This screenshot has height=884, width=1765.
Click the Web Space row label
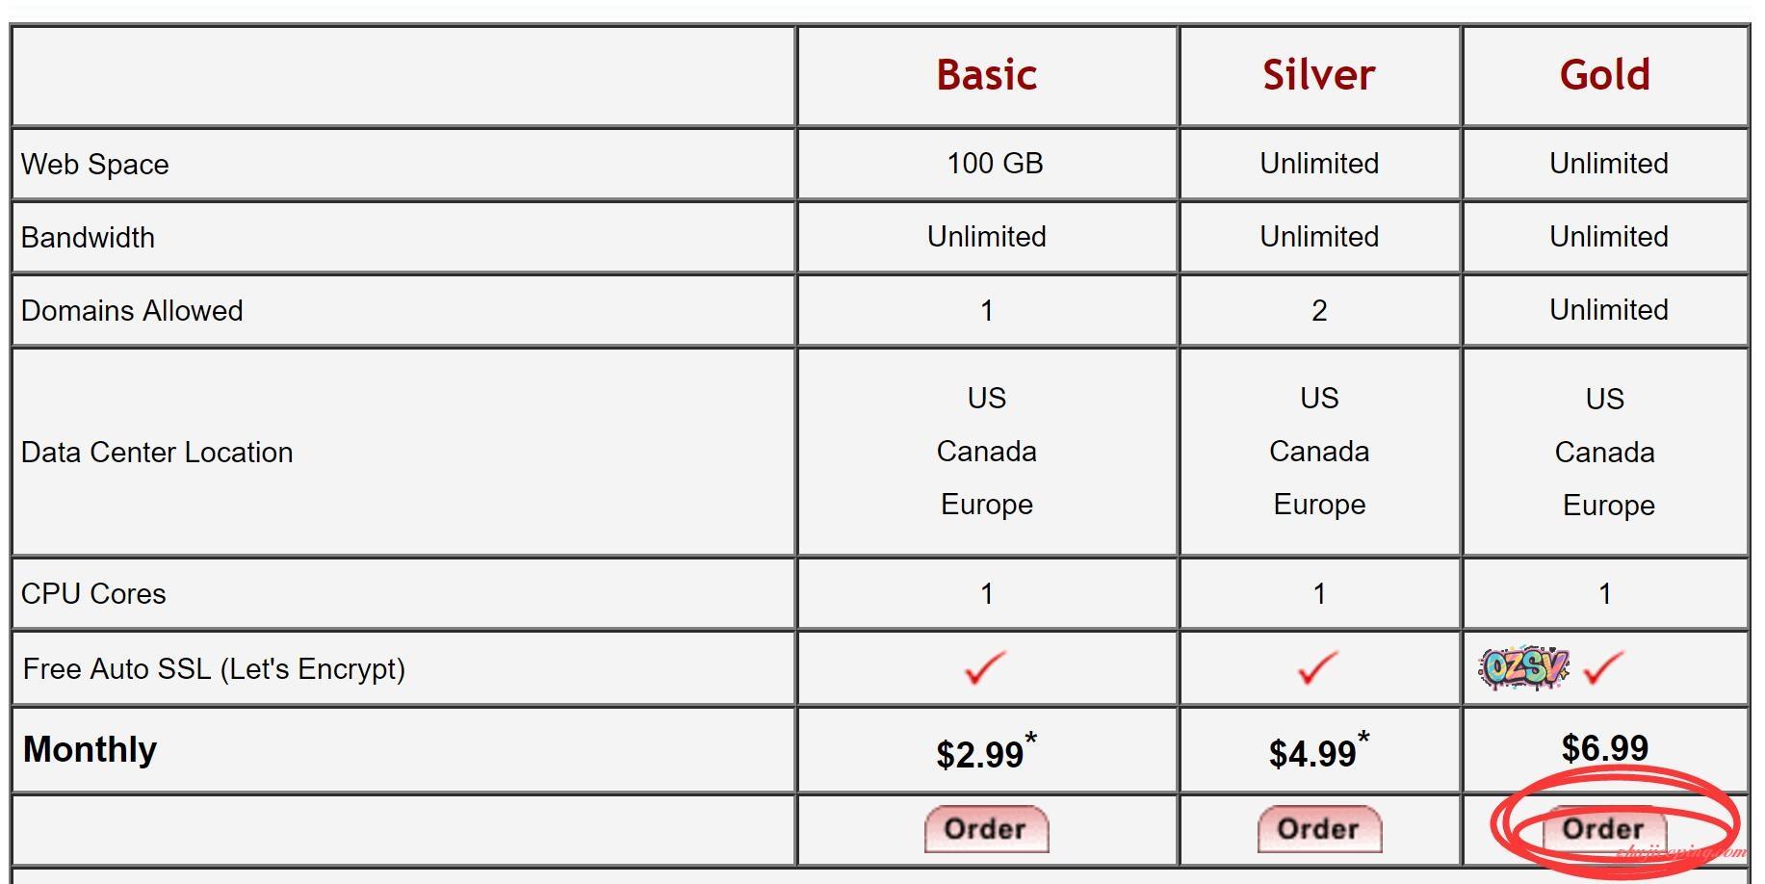click(x=94, y=165)
